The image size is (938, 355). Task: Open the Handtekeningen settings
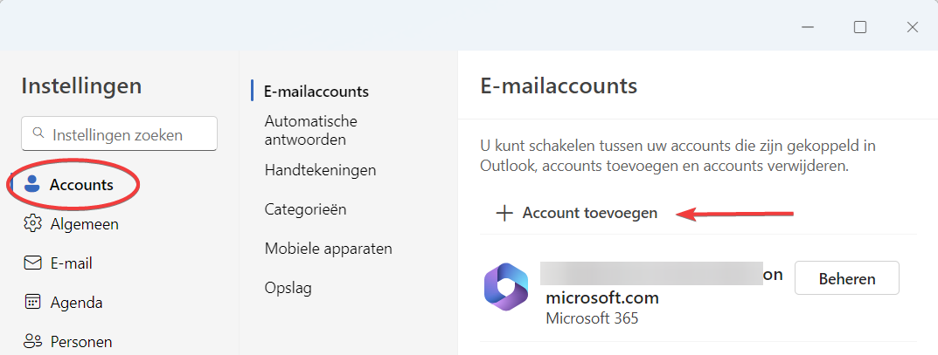[320, 170]
